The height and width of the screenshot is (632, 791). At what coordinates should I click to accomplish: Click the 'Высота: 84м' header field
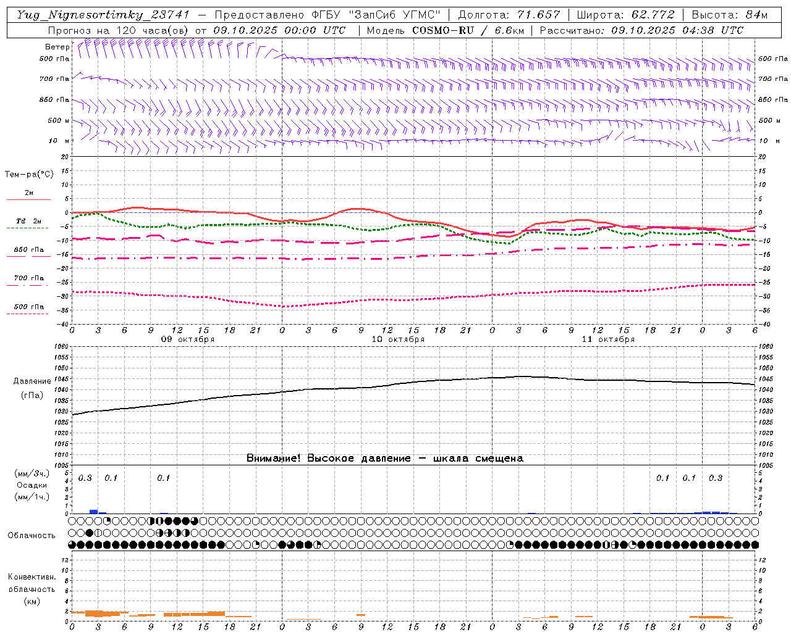(x=730, y=15)
